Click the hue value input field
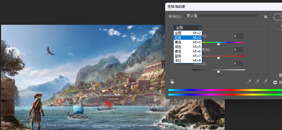 [x=238, y=36]
